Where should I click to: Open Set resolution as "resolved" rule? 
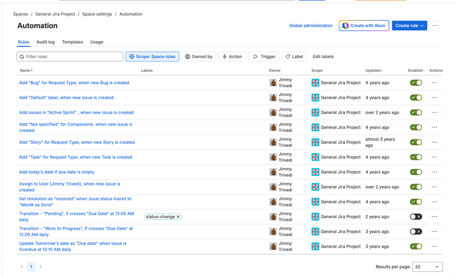click(x=75, y=202)
